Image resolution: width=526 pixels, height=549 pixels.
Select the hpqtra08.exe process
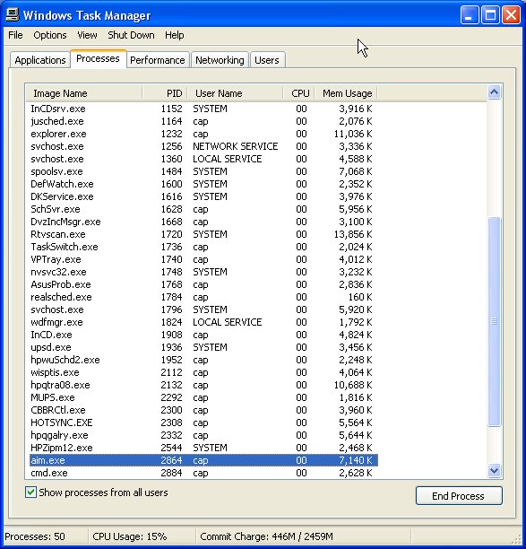(x=203, y=385)
